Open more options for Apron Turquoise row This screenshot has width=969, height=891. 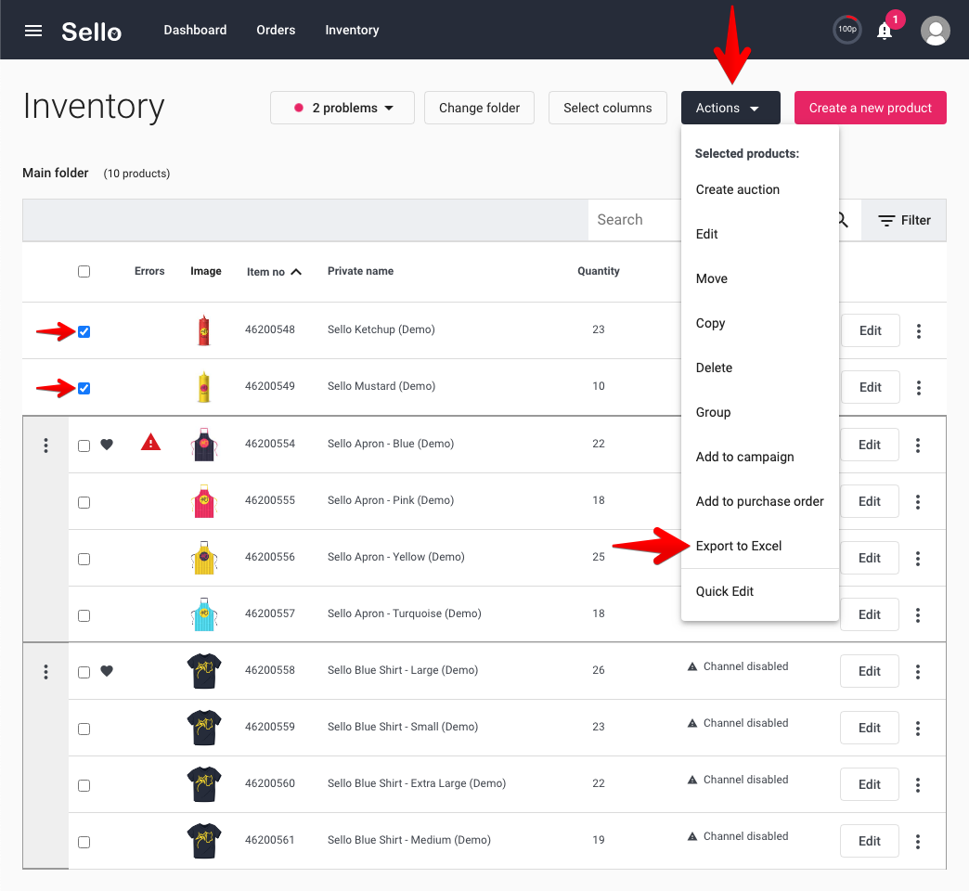pos(918,614)
